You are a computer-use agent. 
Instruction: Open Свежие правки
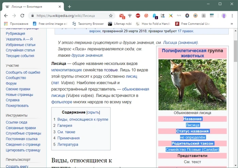pos(18,89)
